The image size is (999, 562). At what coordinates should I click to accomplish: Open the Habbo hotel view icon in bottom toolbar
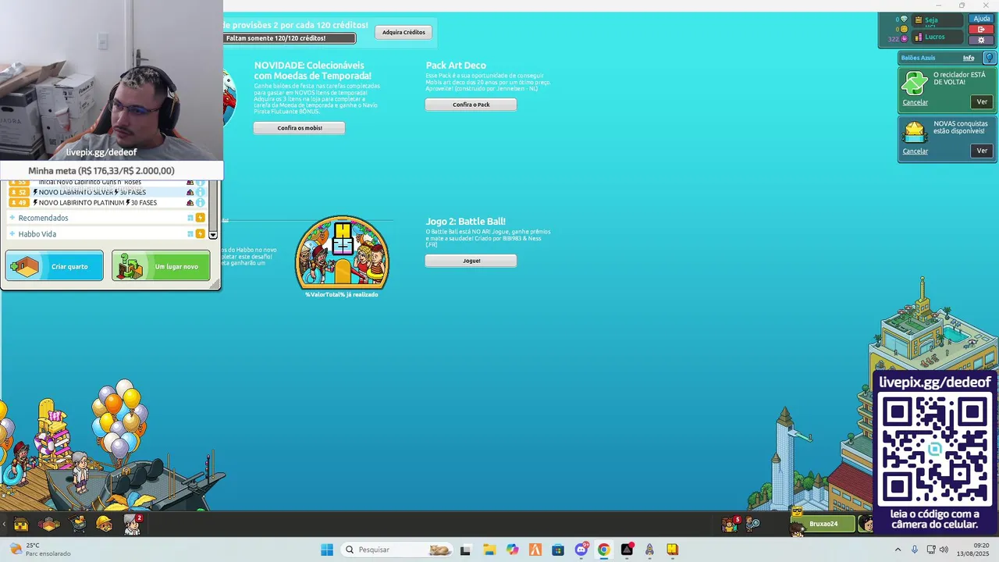[21, 525]
